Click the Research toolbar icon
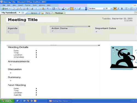The height and width of the screenshot is (103, 137). 20,8
